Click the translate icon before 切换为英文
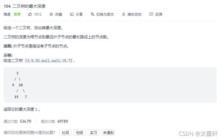Image resolution: width=222 pixels, height=139 pixels. click(92, 14)
